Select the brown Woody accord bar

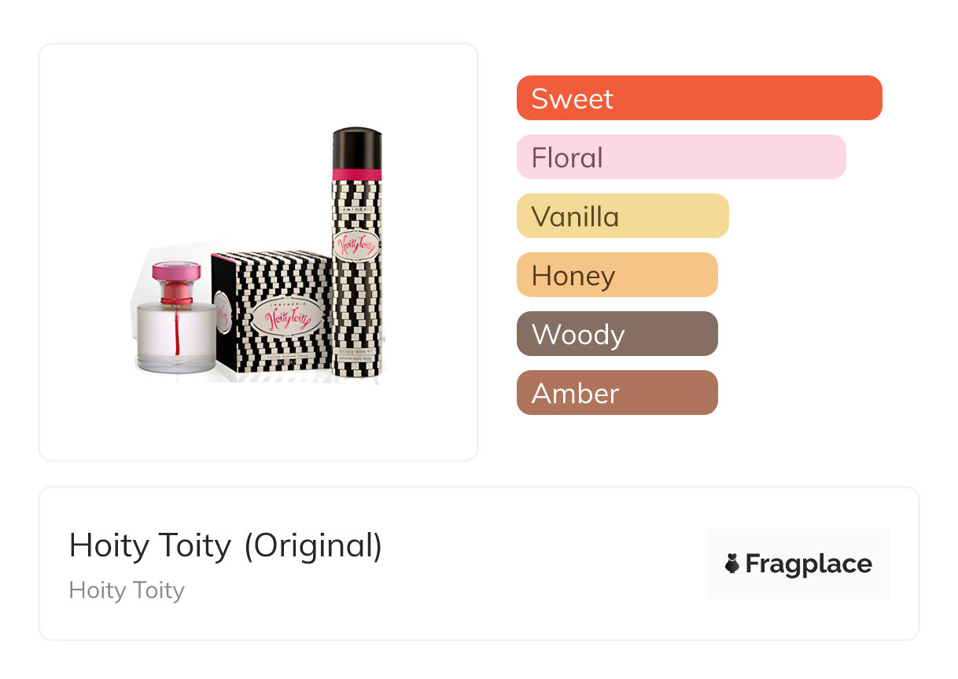tap(617, 334)
